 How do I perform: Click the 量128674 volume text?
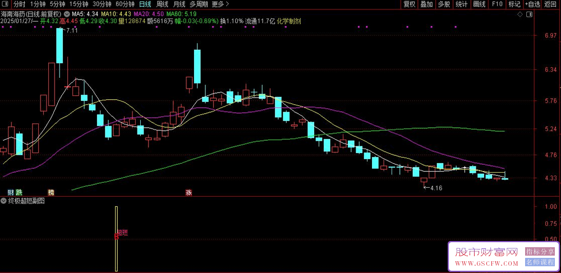pyautogui.click(x=132, y=21)
